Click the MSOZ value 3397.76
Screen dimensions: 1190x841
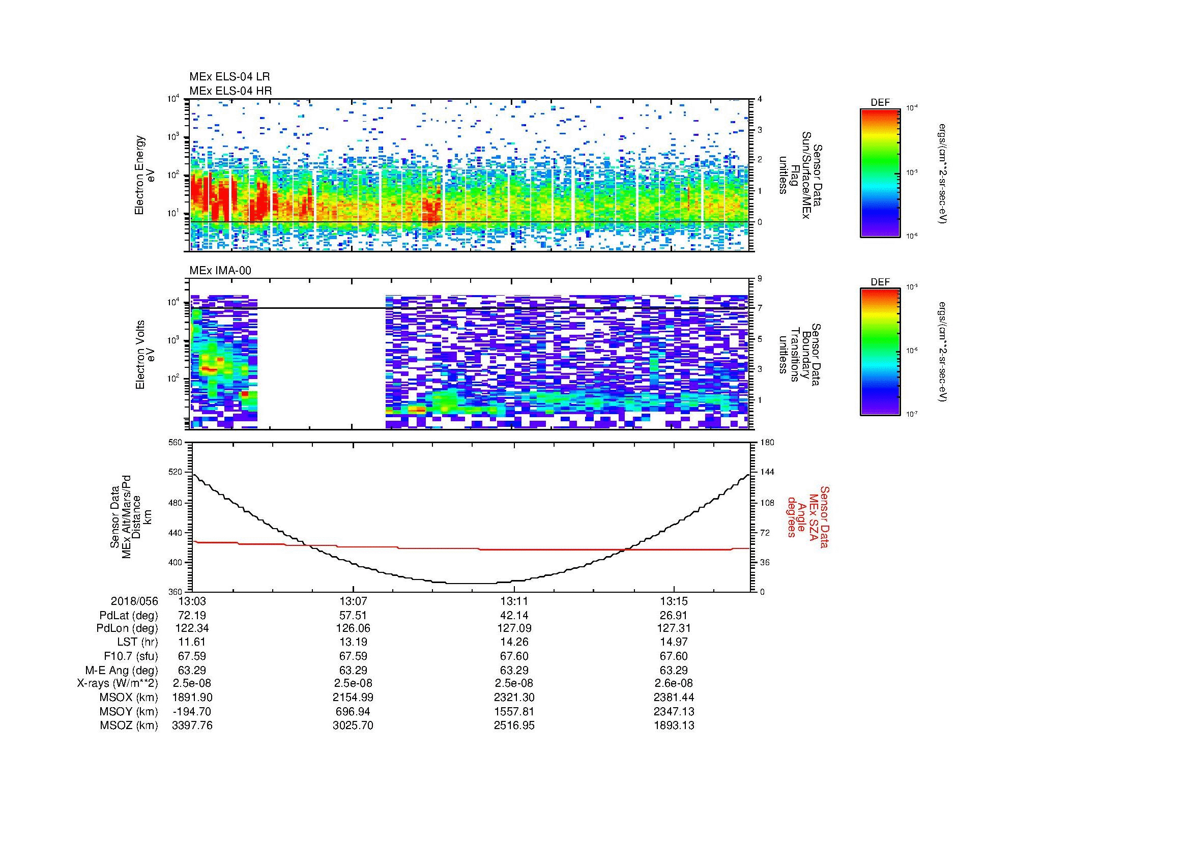click(192, 726)
